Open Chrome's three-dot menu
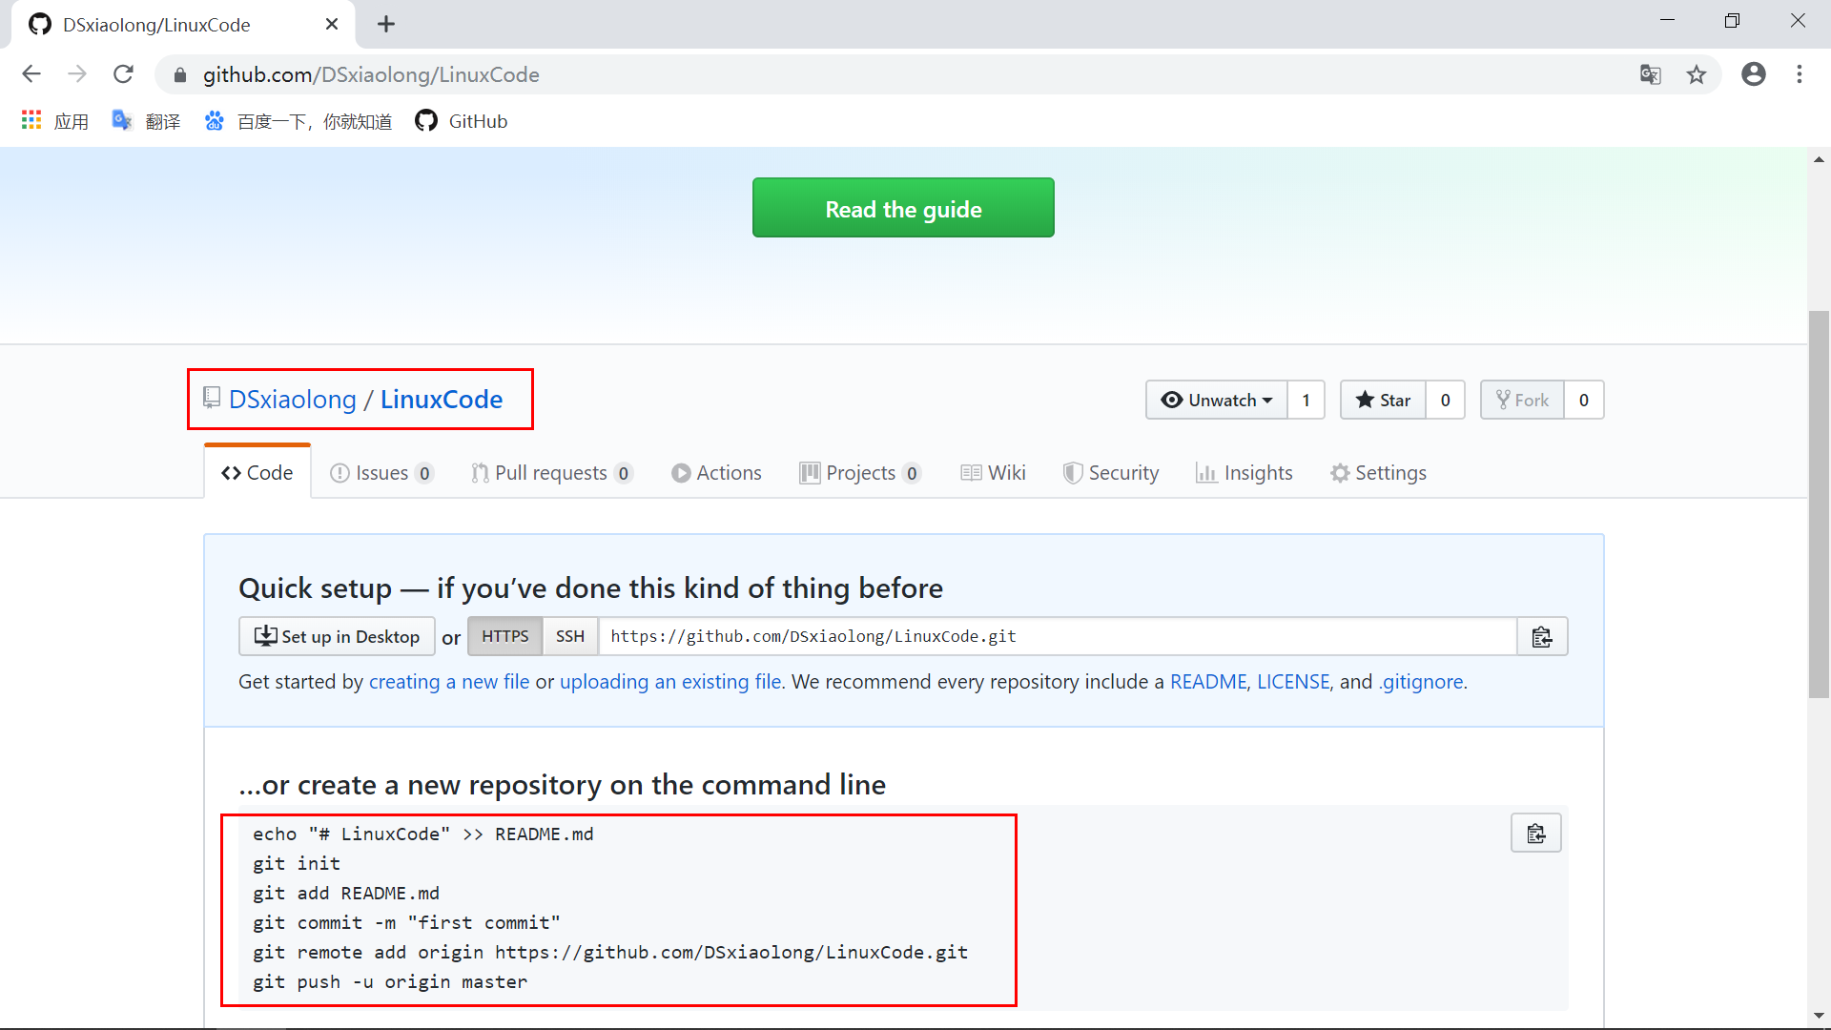The height and width of the screenshot is (1030, 1831). pos(1799,74)
